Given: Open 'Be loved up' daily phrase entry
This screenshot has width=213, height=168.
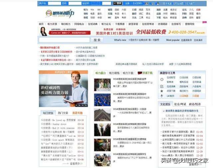Looking at the screenshot, I should point(58,120).
